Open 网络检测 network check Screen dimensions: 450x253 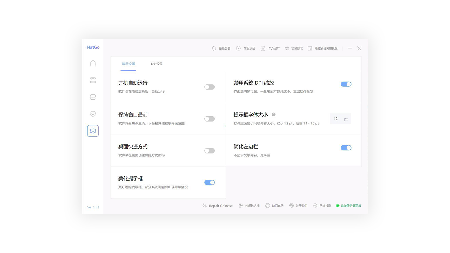(322, 206)
